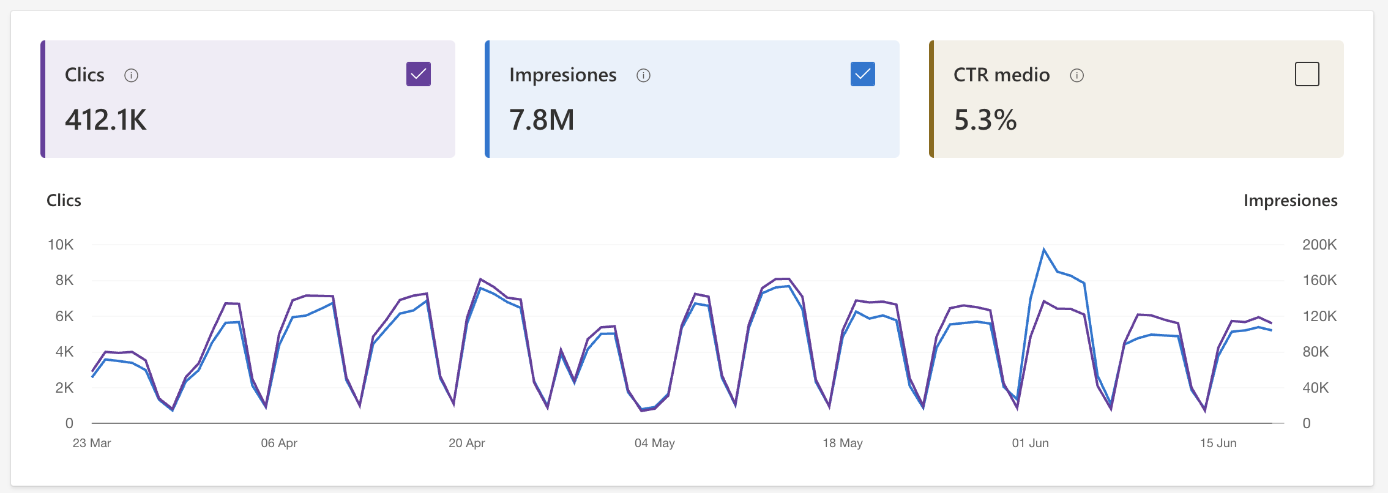Click the 2K left axis label

point(64,388)
